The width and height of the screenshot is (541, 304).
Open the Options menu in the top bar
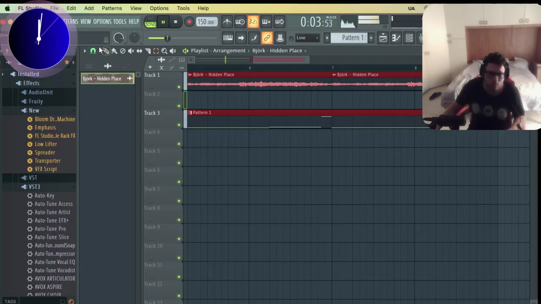click(x=159, y=8)
